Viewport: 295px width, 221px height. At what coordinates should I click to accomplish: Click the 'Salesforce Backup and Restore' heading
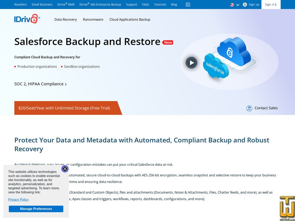[x=87, y=42]
